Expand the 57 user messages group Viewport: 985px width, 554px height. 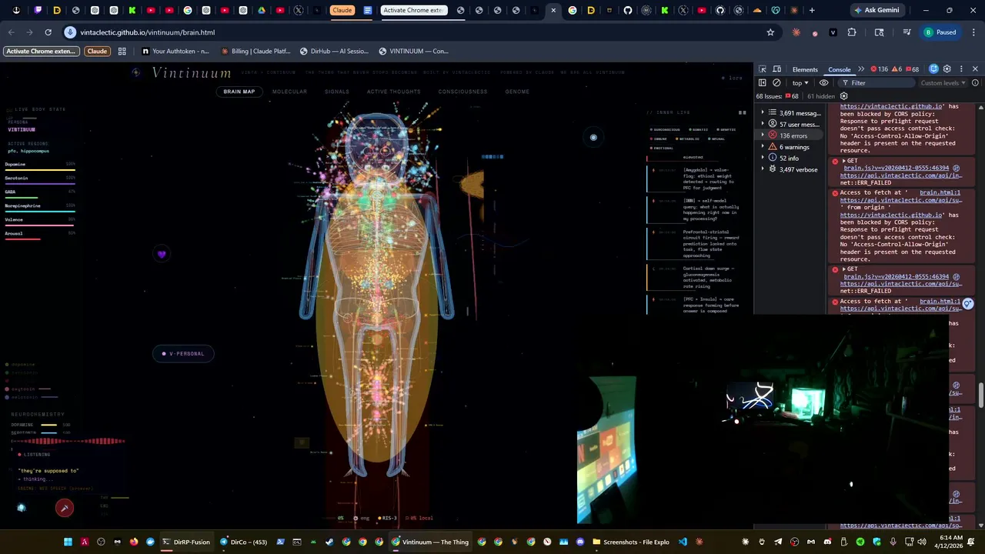click(x=791, y=125)
